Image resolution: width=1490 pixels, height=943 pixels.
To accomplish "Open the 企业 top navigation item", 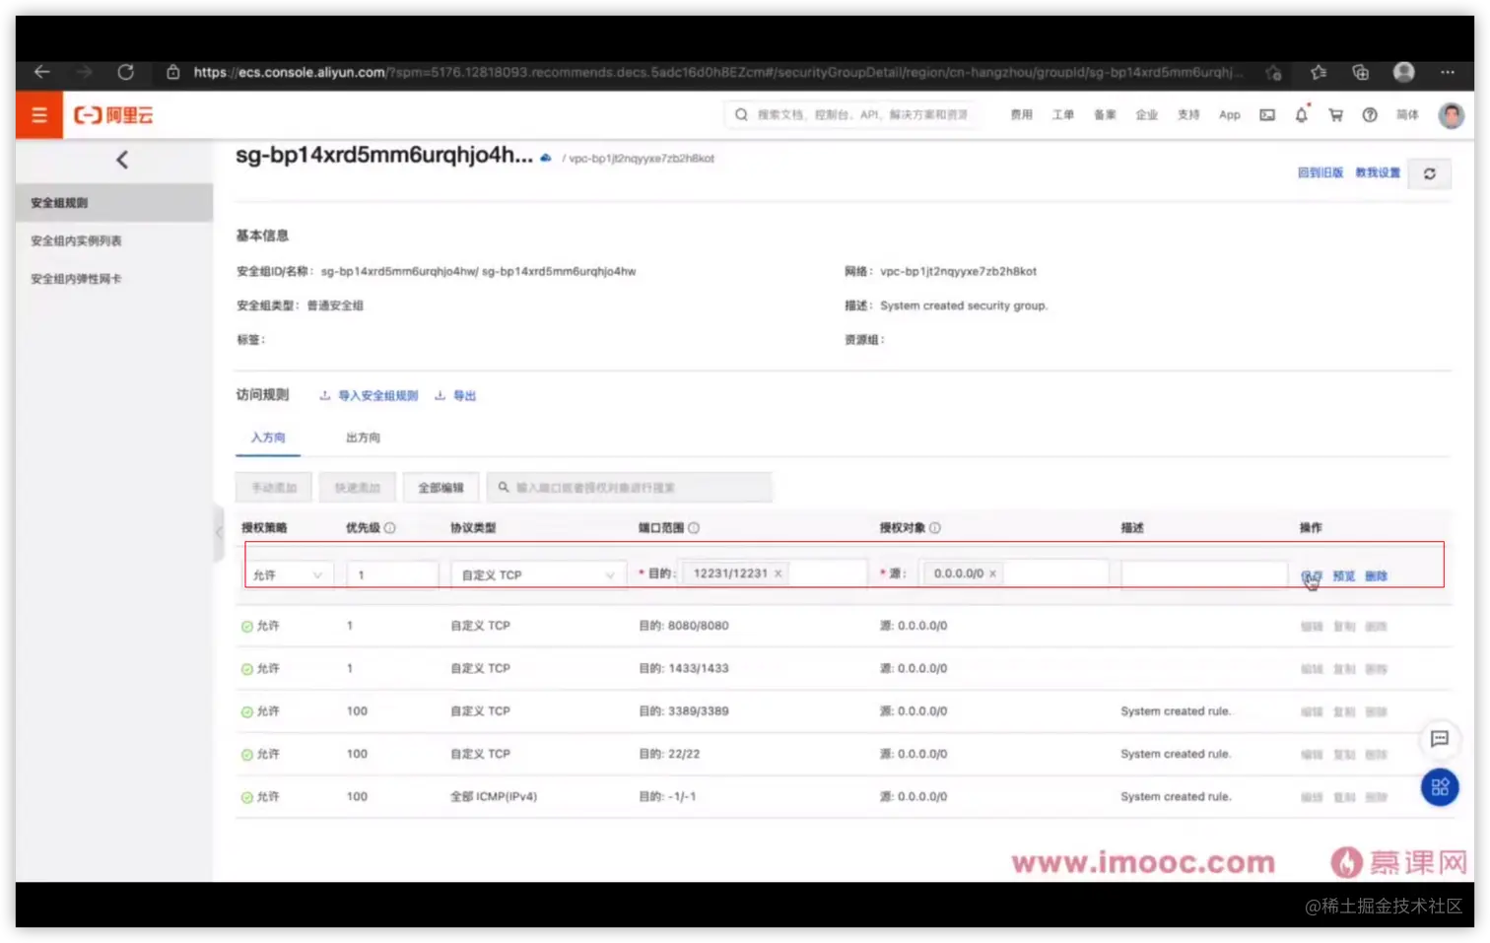I will 1146,115.
